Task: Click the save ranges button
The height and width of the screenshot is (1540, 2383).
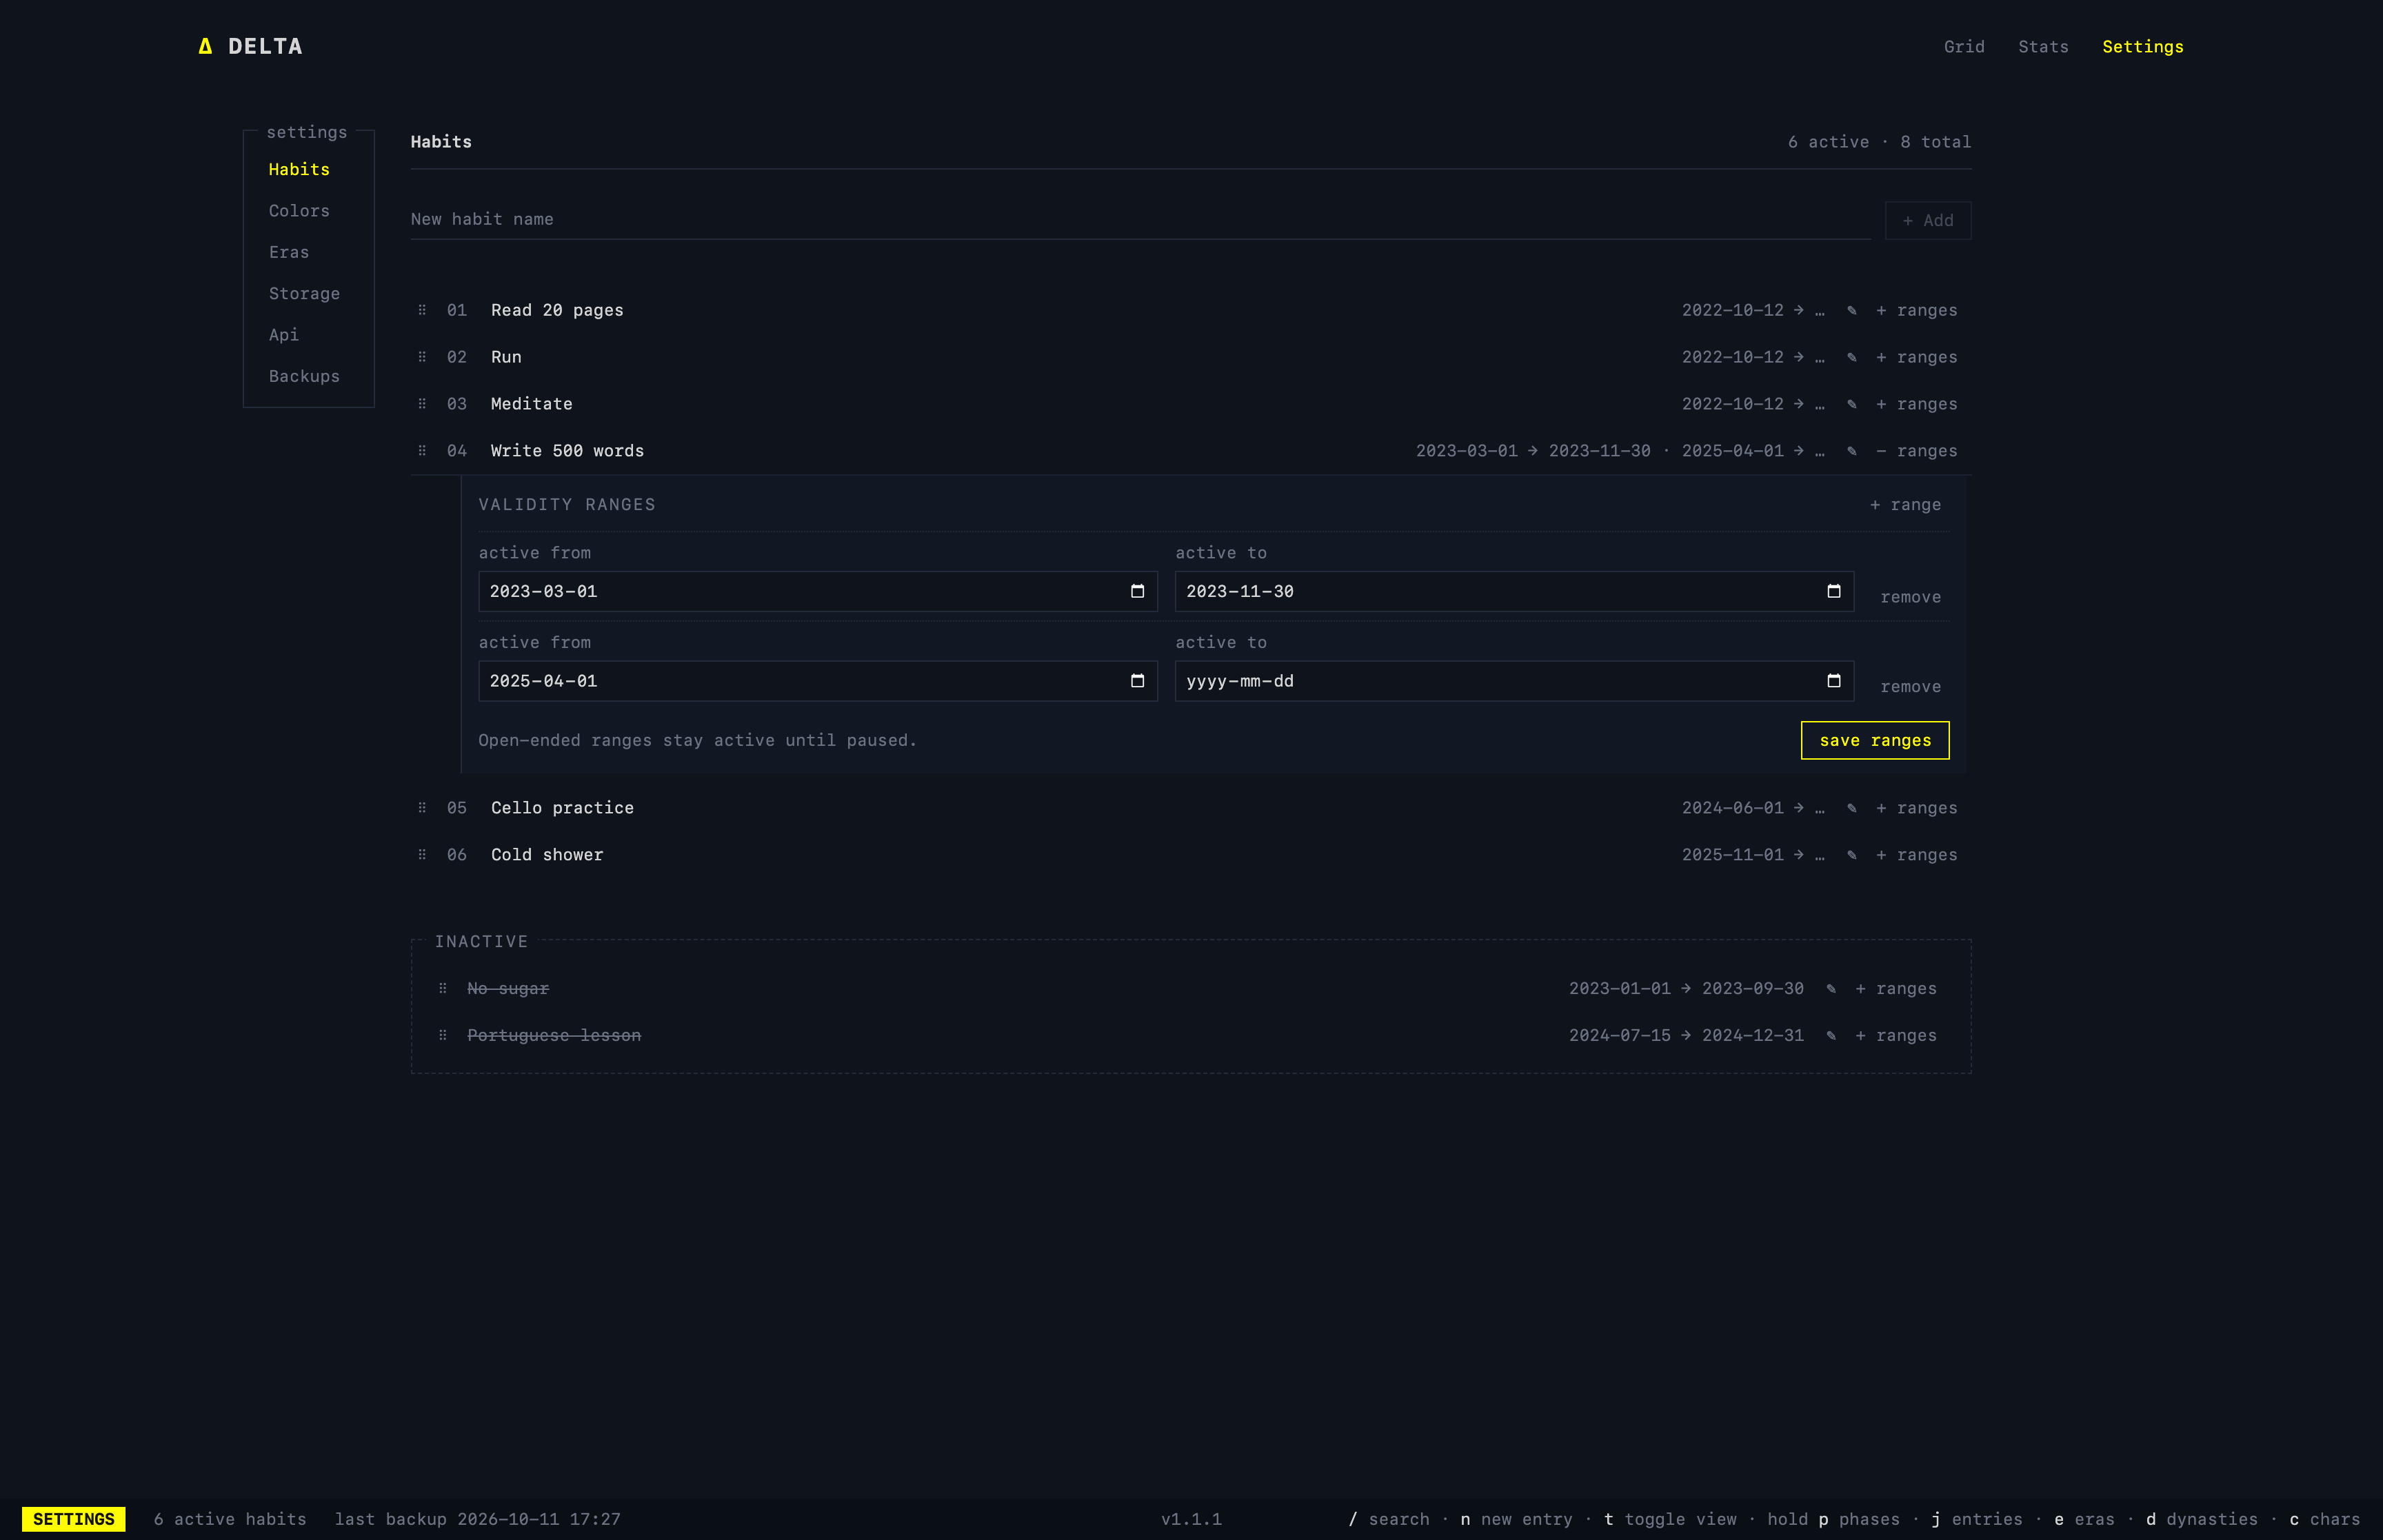Action: click(x=1875, y=740)
